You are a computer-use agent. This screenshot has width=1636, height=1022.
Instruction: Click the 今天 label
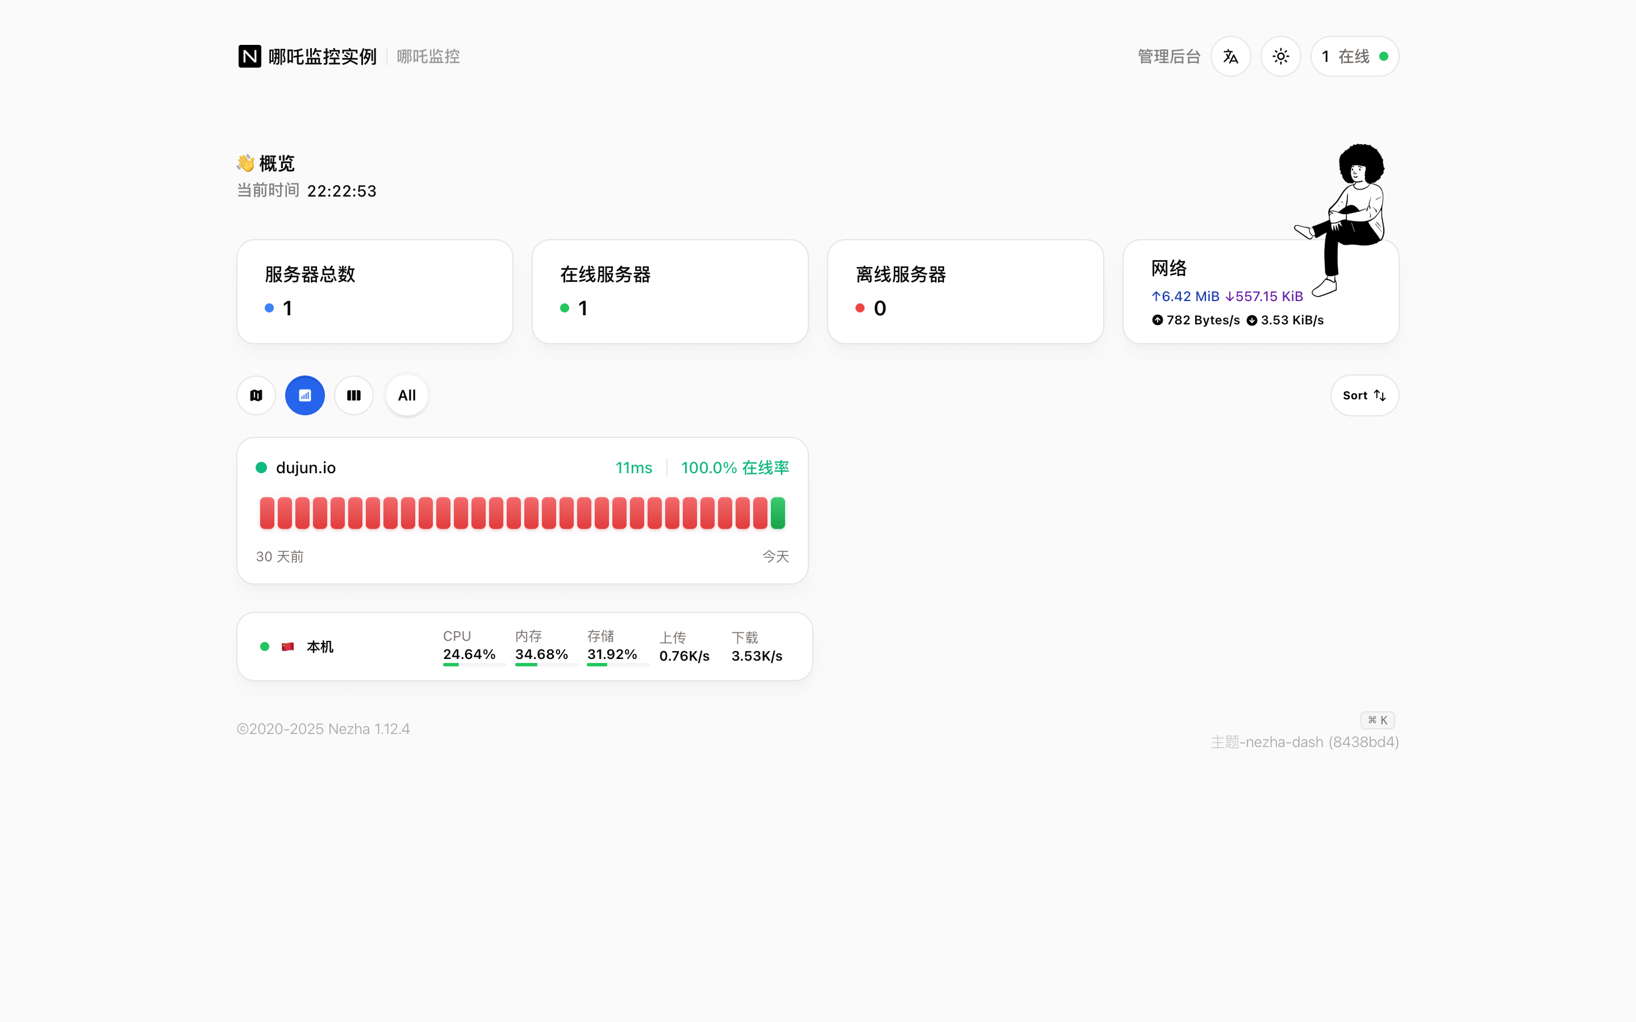[776, 556]
